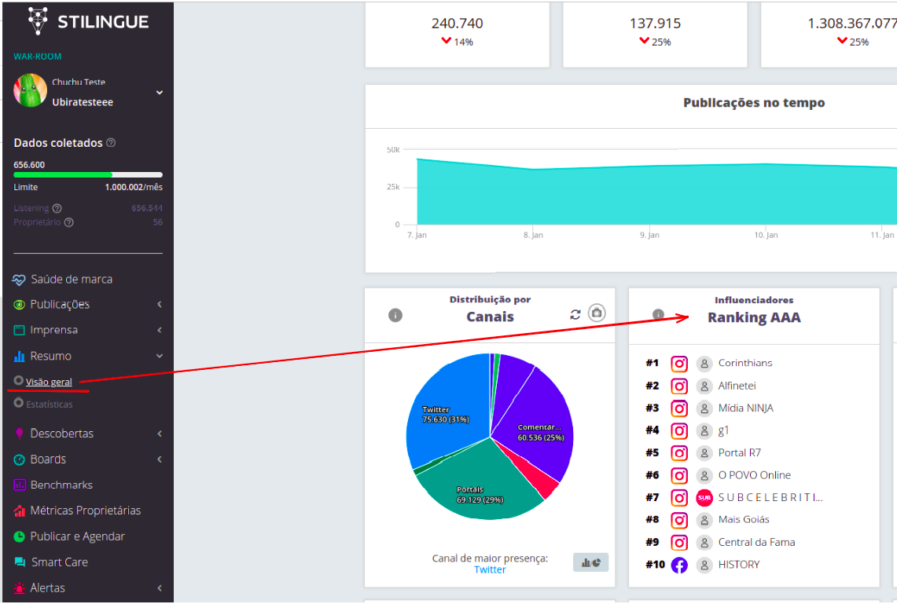Click the Smart Care chat icon
The height and width of the screenshot is (604, 897).
pos(19,562)
